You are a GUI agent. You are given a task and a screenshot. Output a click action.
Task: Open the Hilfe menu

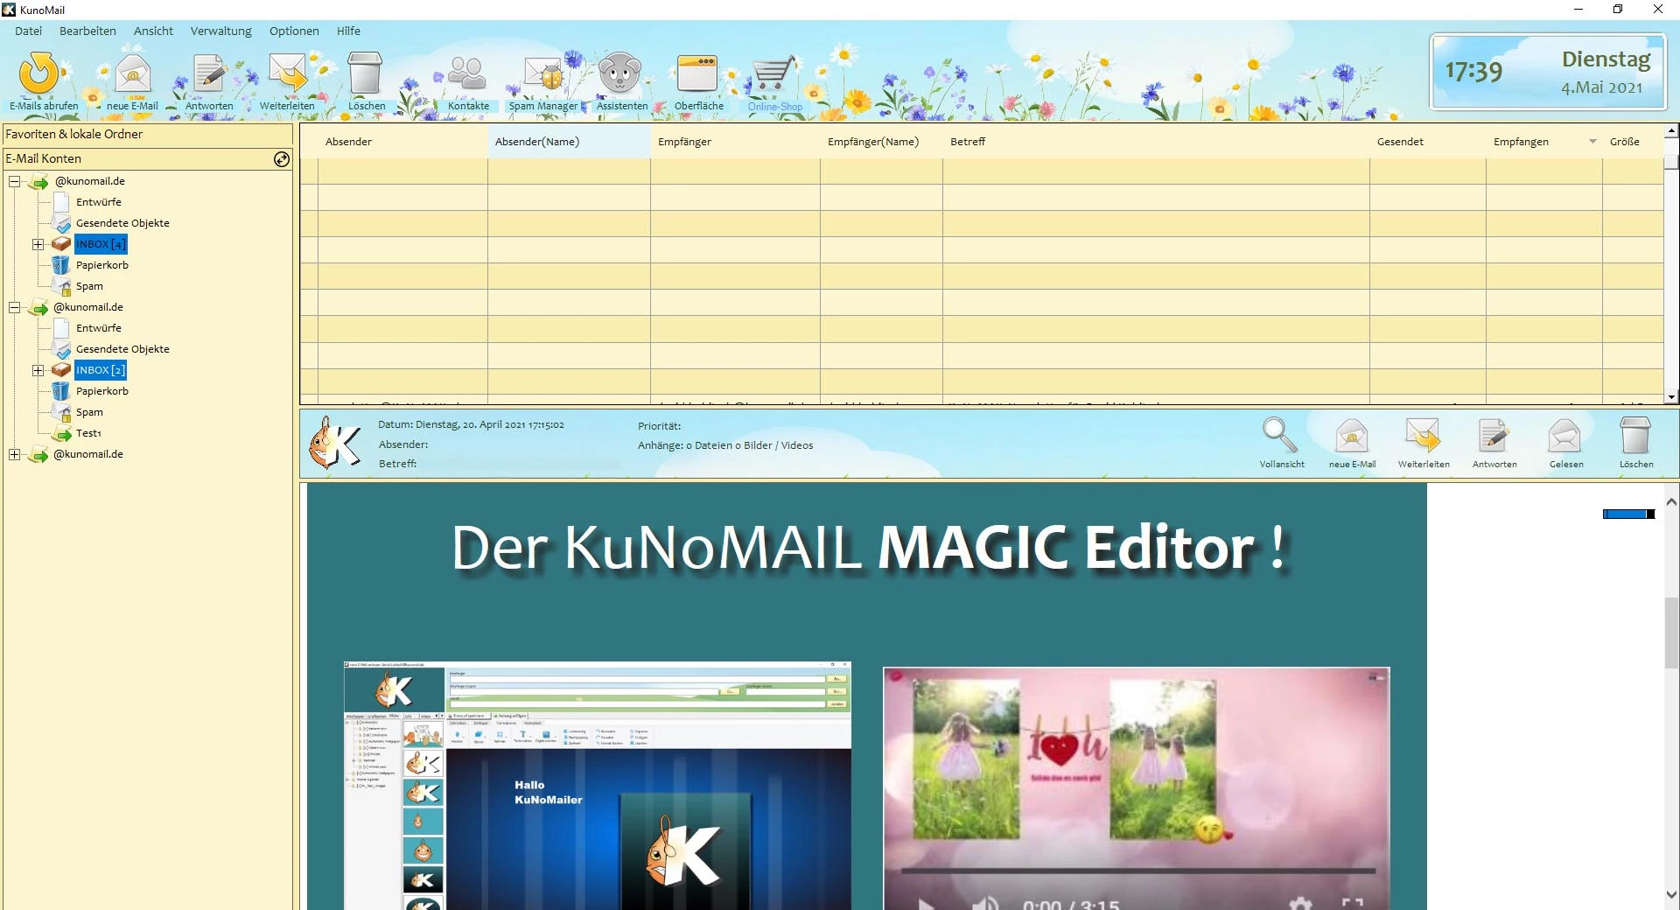click(348, 31)
